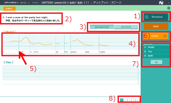Screen dimensions: 171x103
Task: Open the STEP01 tab
Action: pos(10,9)
